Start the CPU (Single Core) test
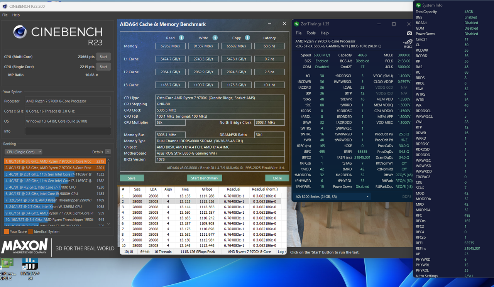The width and height of the screenshot is (494, 287). (x=103, y=67)
